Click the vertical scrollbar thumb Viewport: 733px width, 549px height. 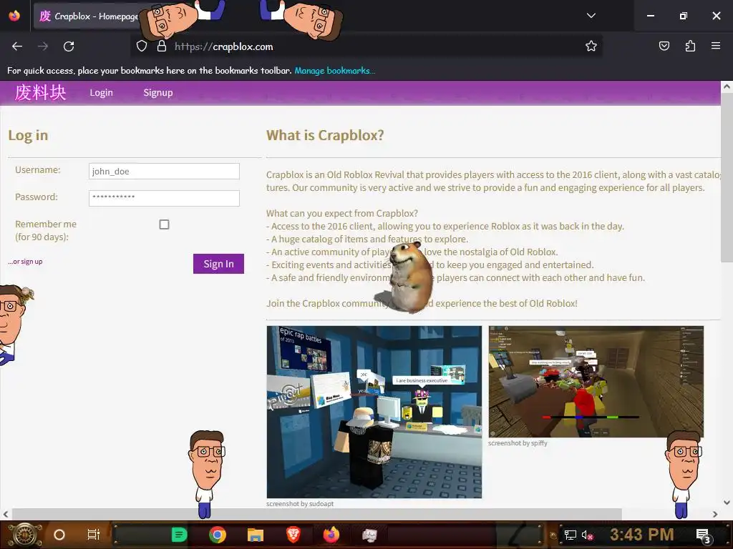coord(727,177)
